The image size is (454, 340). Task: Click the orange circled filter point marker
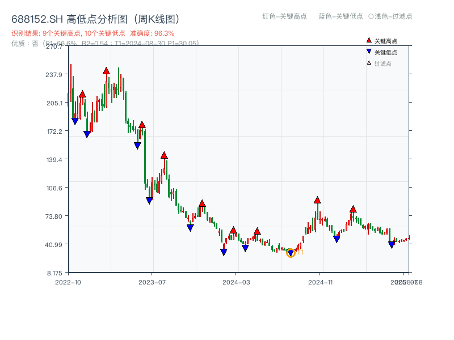291,253
